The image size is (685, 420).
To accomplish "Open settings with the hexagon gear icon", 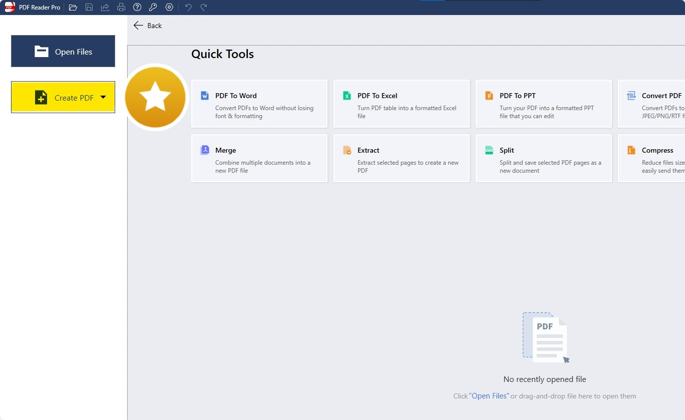I will (169, 8).
